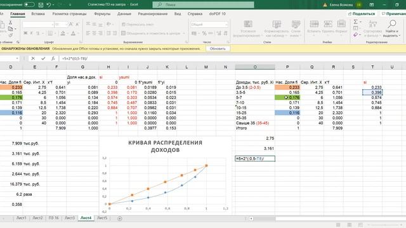Viewport: 406px width, 228px height.
Task: Click Conditional Formatting icon
Action: click(x=248, y=24)
